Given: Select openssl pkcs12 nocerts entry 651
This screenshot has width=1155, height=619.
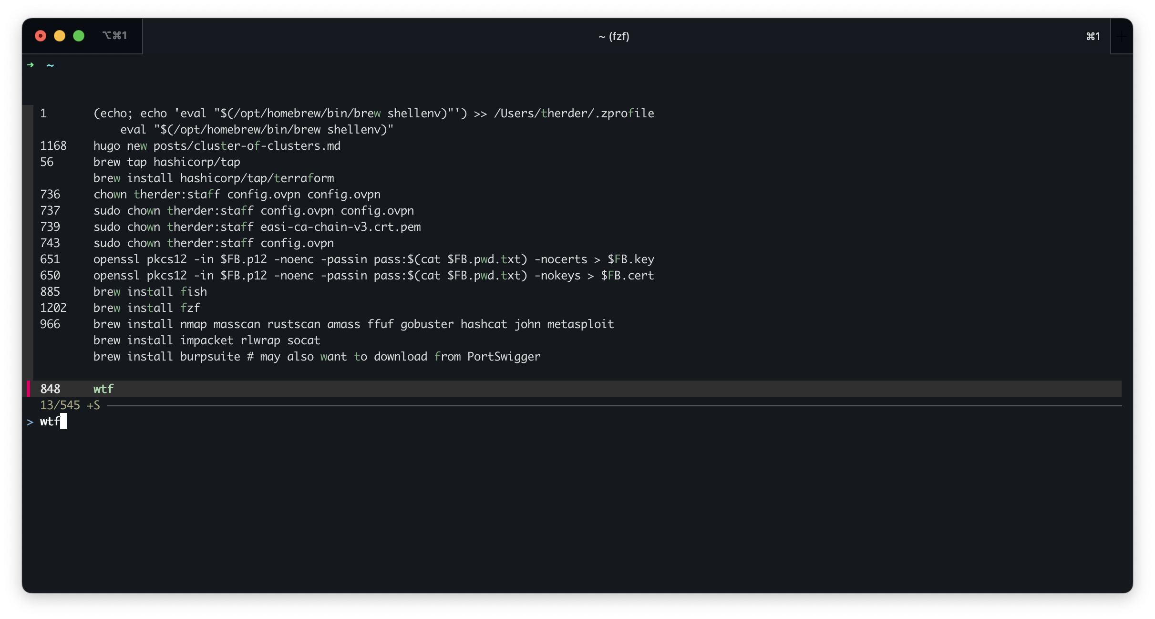Looking at the screenshot, I should pos(373,259).
